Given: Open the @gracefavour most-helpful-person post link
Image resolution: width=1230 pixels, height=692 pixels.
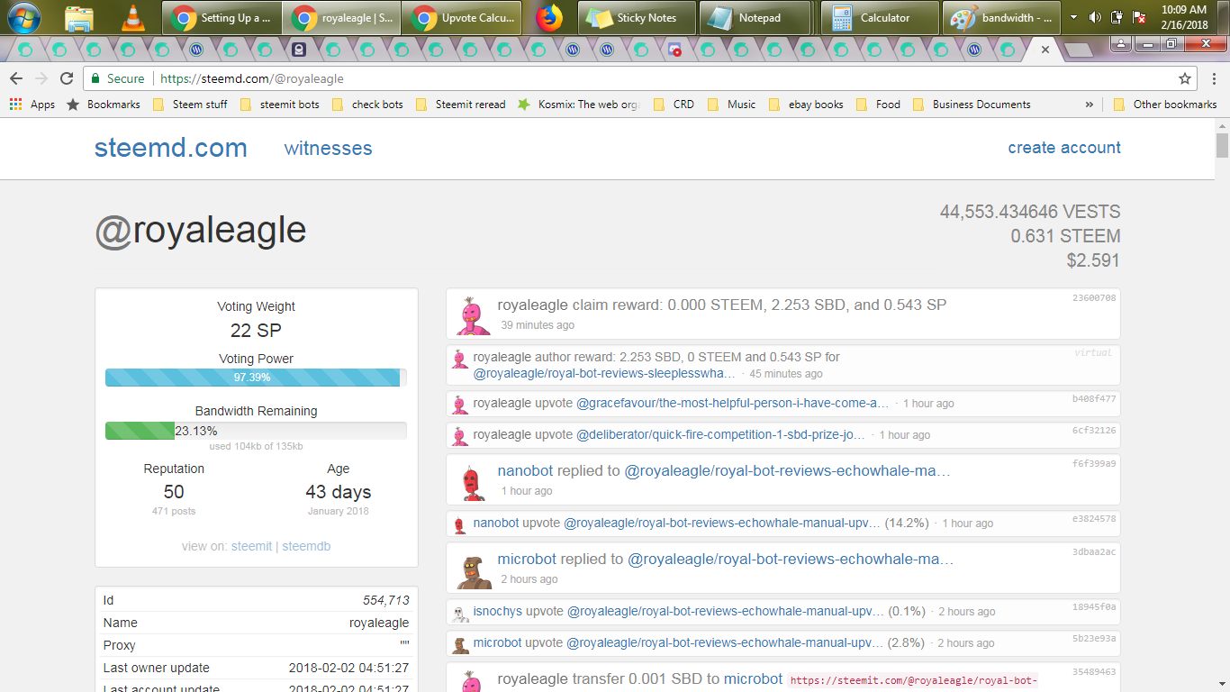Looking at the screenshot, I should tap(733, 404).
